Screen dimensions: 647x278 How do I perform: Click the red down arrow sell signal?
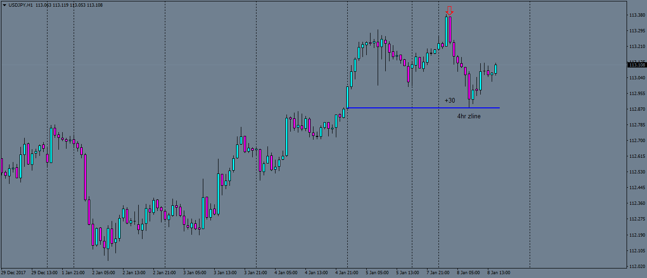(x=448, y=10)
